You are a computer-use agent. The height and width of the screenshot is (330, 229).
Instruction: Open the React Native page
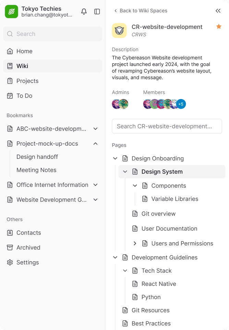159,284
